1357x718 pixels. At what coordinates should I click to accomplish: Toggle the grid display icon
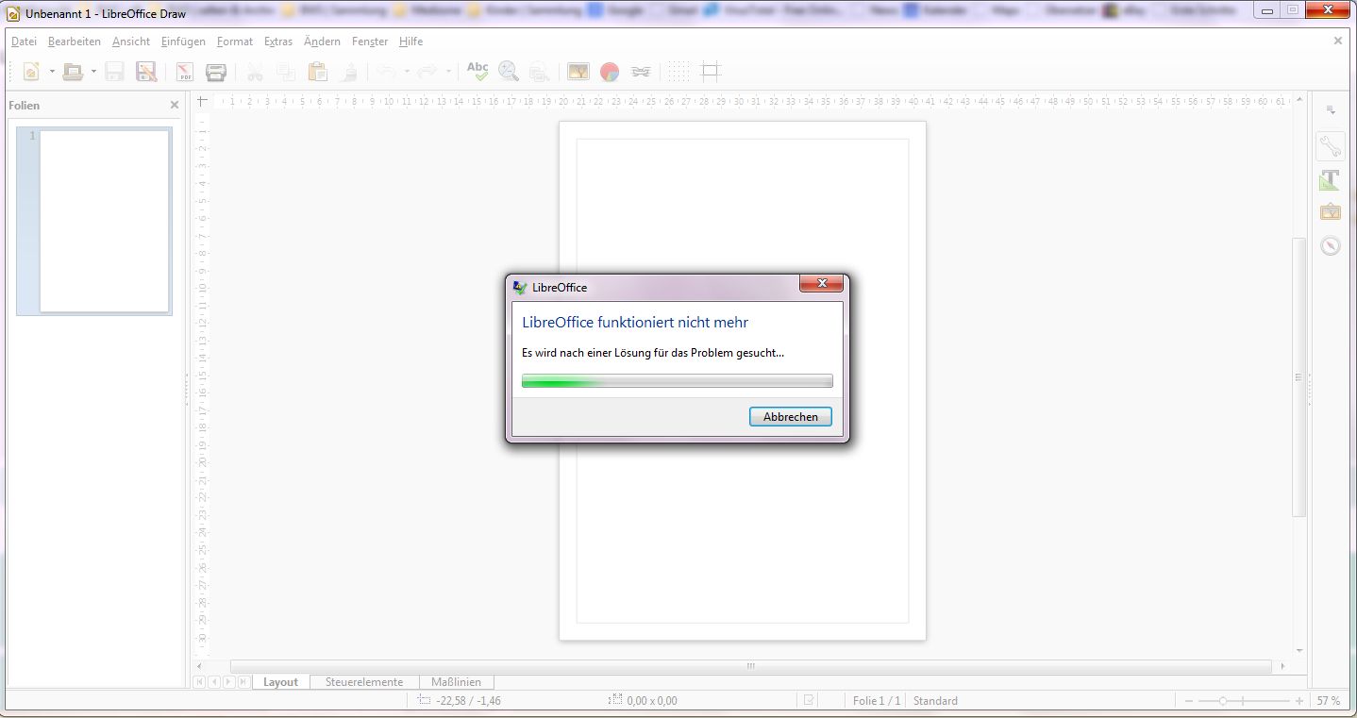pos(678,72)
